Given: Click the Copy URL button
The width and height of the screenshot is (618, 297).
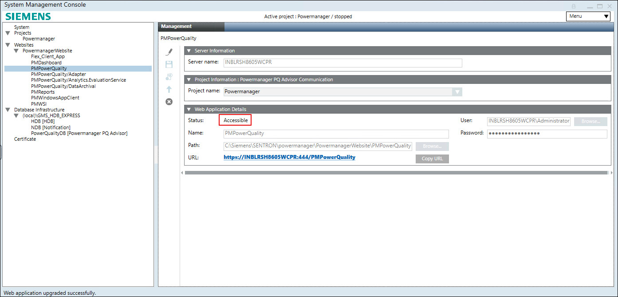Looking at the screenshot, I should (x=432, y=158).
